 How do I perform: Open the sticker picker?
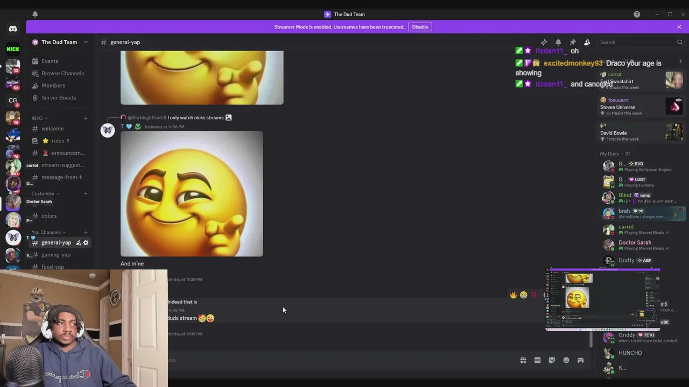coord(552,360)
